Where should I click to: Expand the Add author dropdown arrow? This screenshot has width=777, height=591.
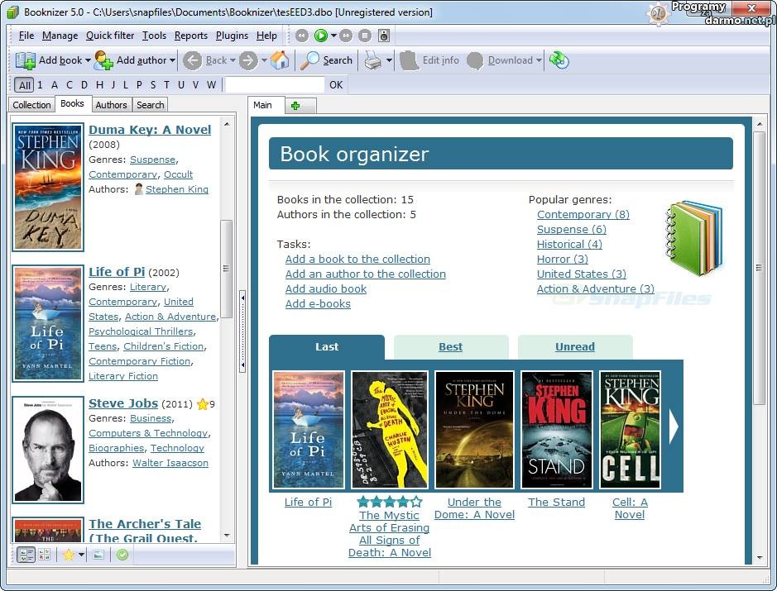click(173, 60)
